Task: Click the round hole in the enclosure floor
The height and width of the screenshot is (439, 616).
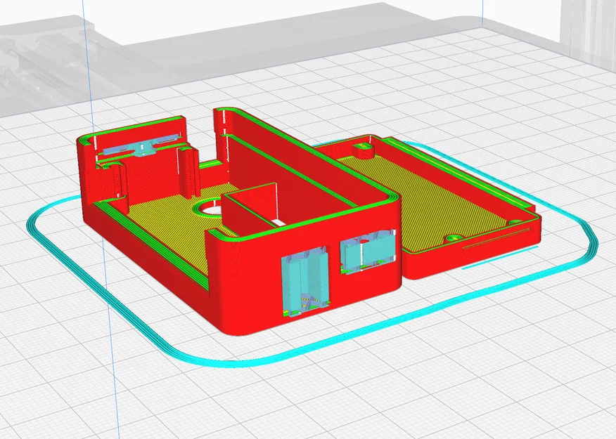Action: [211, 208]
